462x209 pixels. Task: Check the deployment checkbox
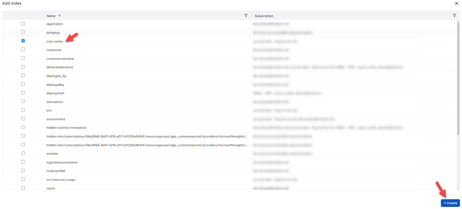[x=23, y=93]
